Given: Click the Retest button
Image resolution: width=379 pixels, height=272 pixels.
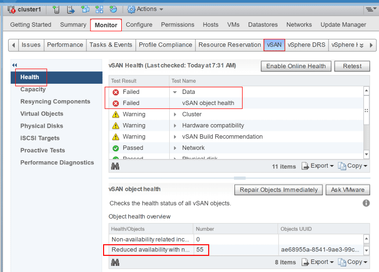Looking at the screenshot, I should tap(352, 66).
